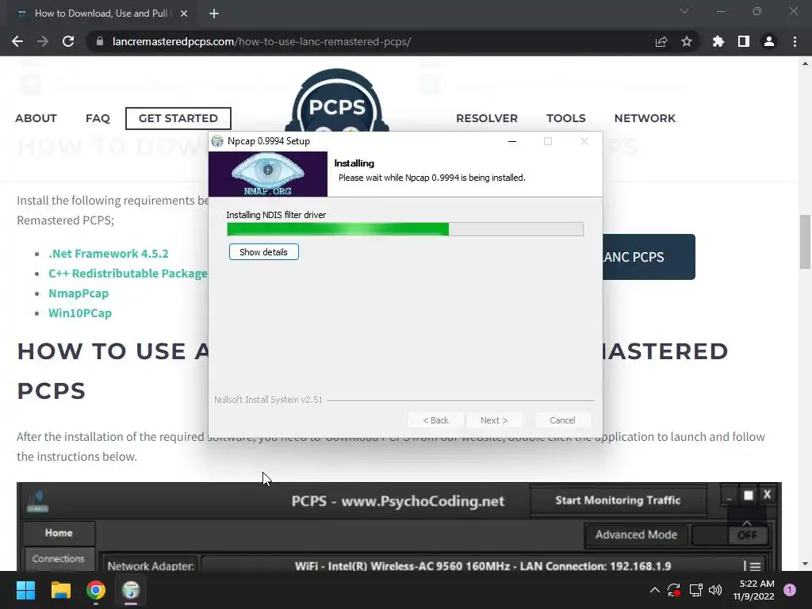
Task: Open a new tab with plus icon
Action: 214,13
